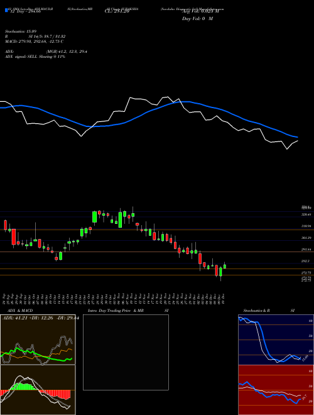Click the 310.94 price axis label

pyautogui.click(x=306, y=226)
